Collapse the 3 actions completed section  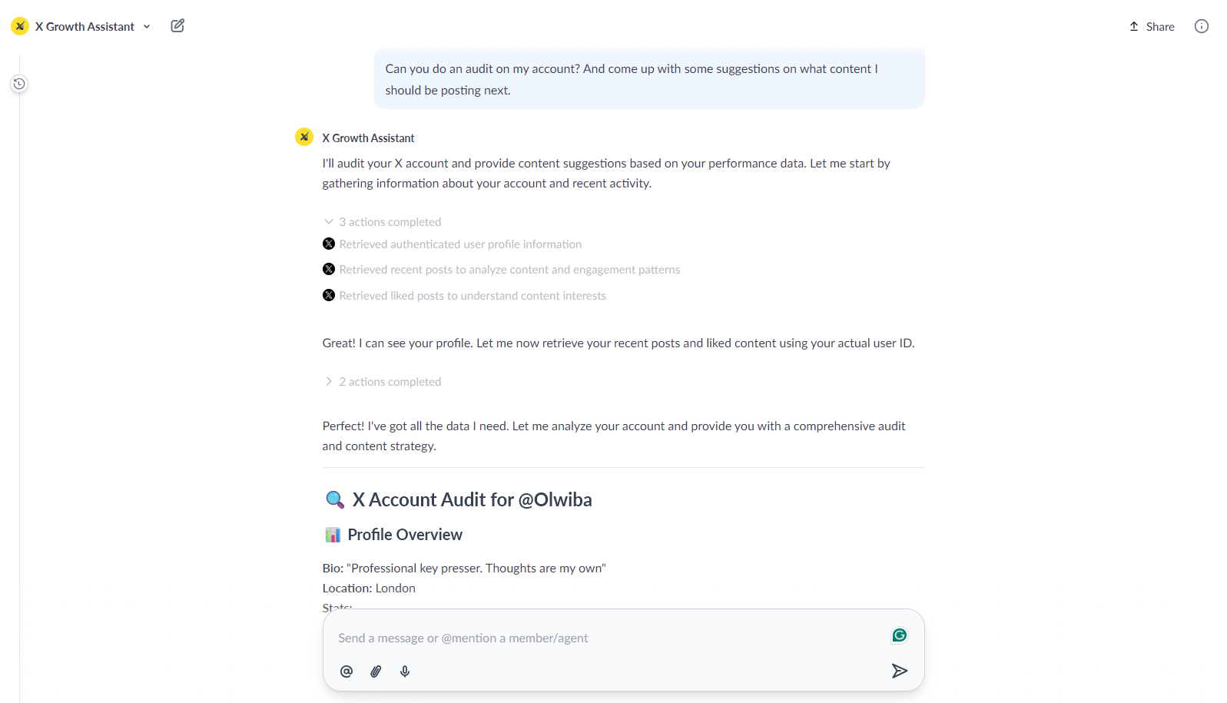(383, 222)
